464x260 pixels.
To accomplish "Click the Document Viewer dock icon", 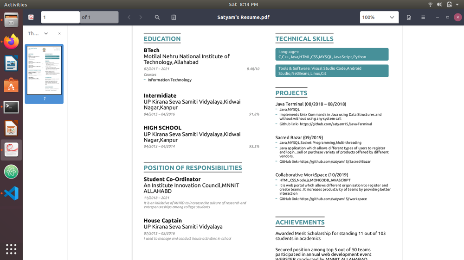I will pyautogui.click(x=11, y=150).
